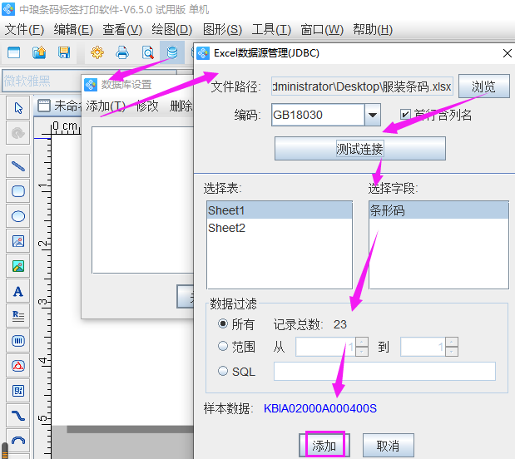Click the New document toolbar icon
Image resolution: width=515 pixels, height=459 pixels.
[x=14, y=52]
